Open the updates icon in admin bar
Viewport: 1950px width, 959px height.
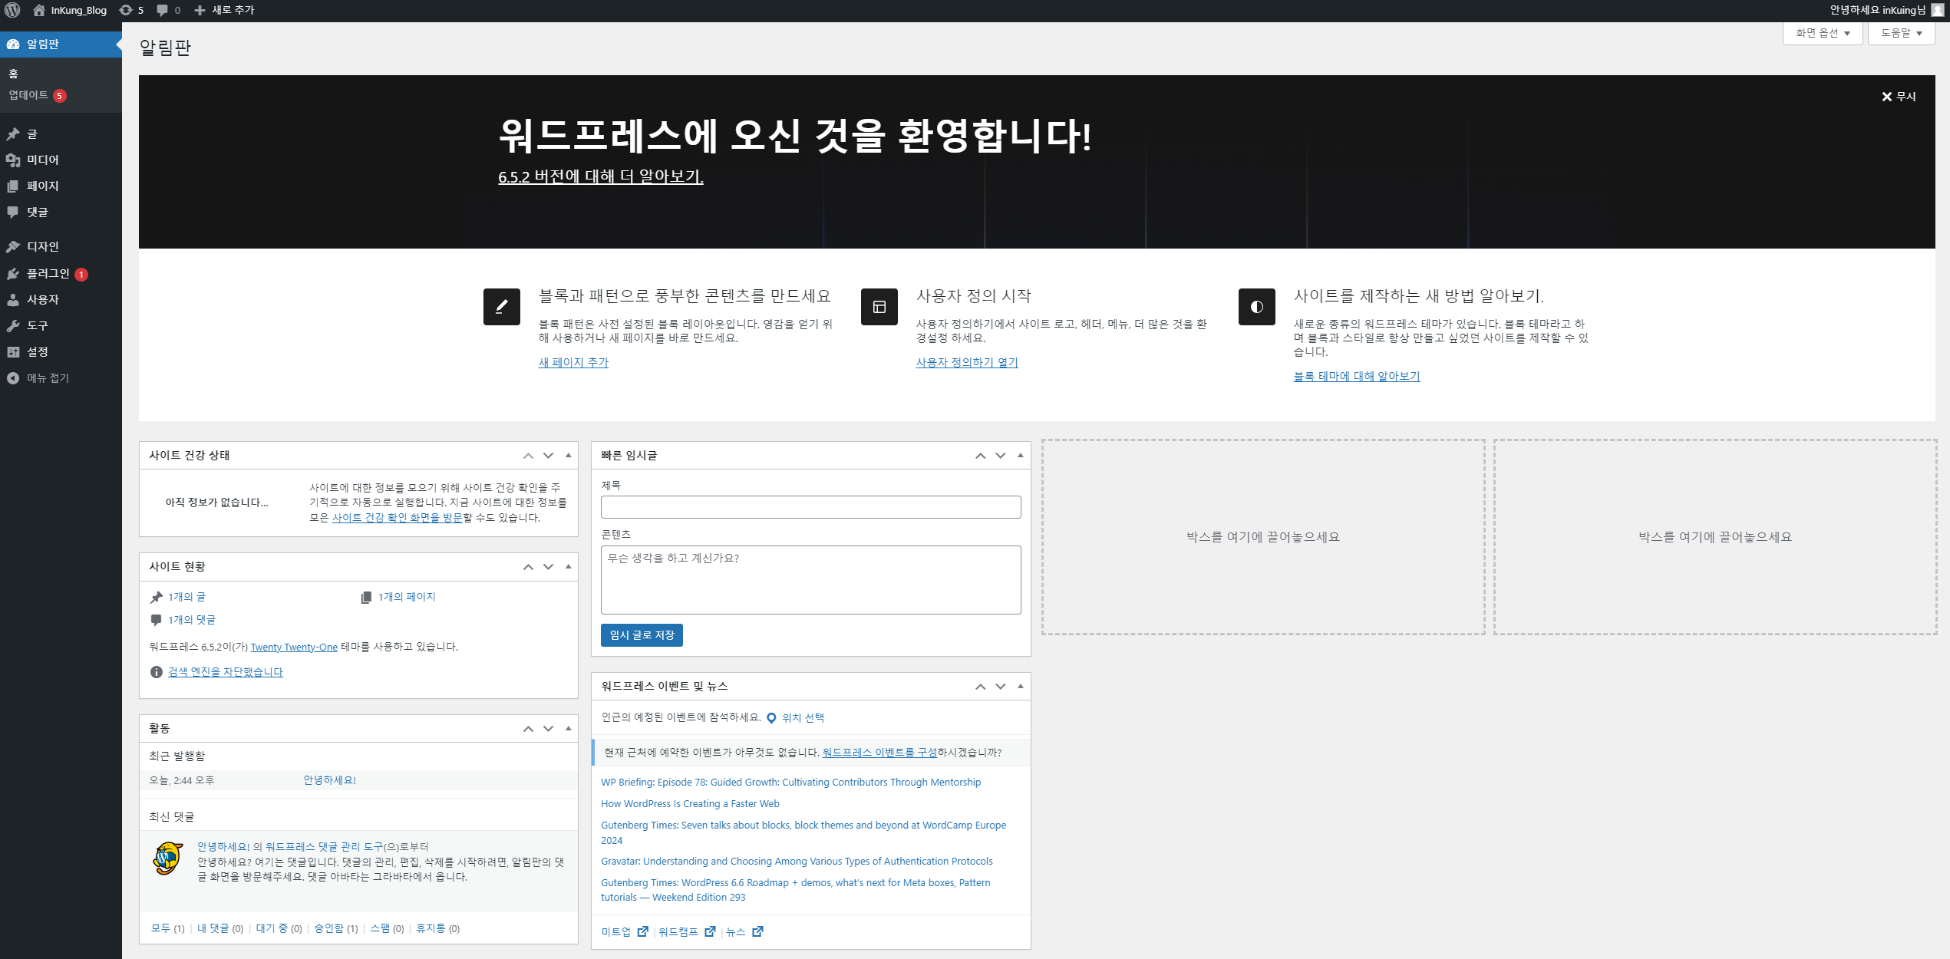pos(126,10)
